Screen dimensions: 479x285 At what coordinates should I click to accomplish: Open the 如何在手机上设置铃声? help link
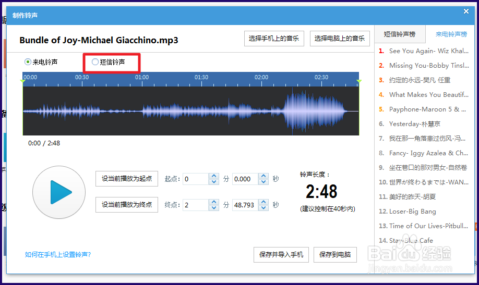58,254
